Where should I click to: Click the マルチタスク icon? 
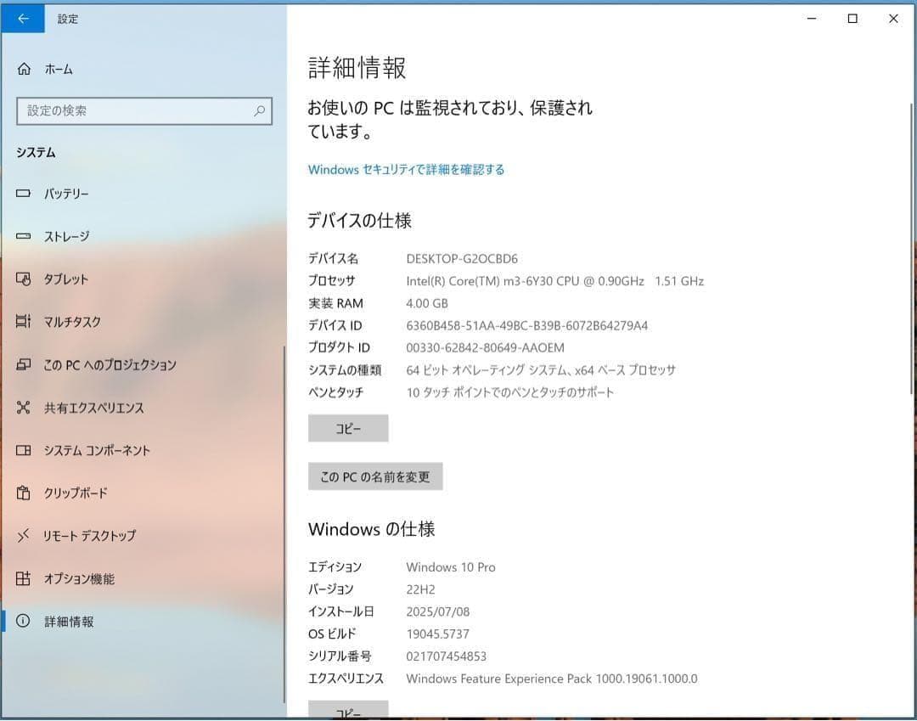[x=24, y=322]
